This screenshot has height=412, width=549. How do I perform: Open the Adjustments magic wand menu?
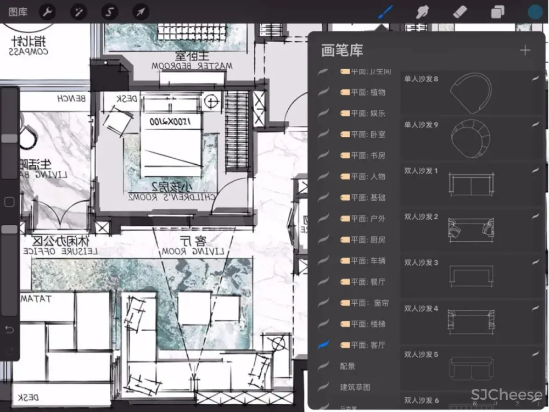(x=79, y=12)
